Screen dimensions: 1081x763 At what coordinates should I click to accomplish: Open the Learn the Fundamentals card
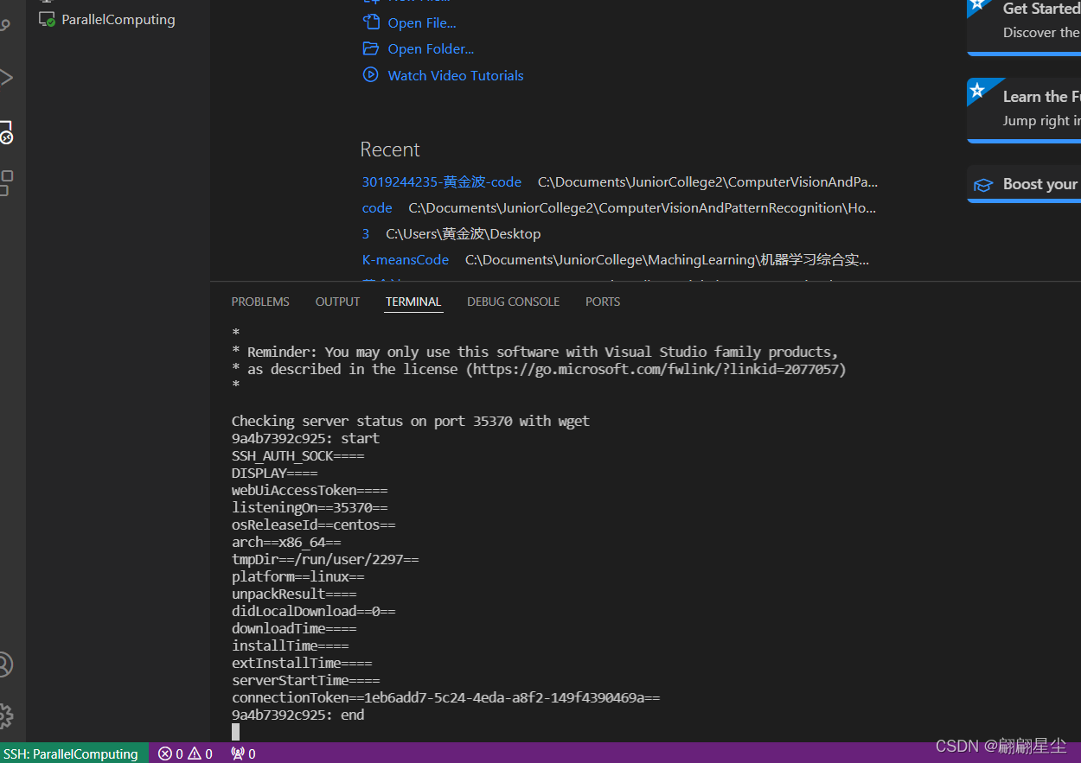click(1024, 110)
